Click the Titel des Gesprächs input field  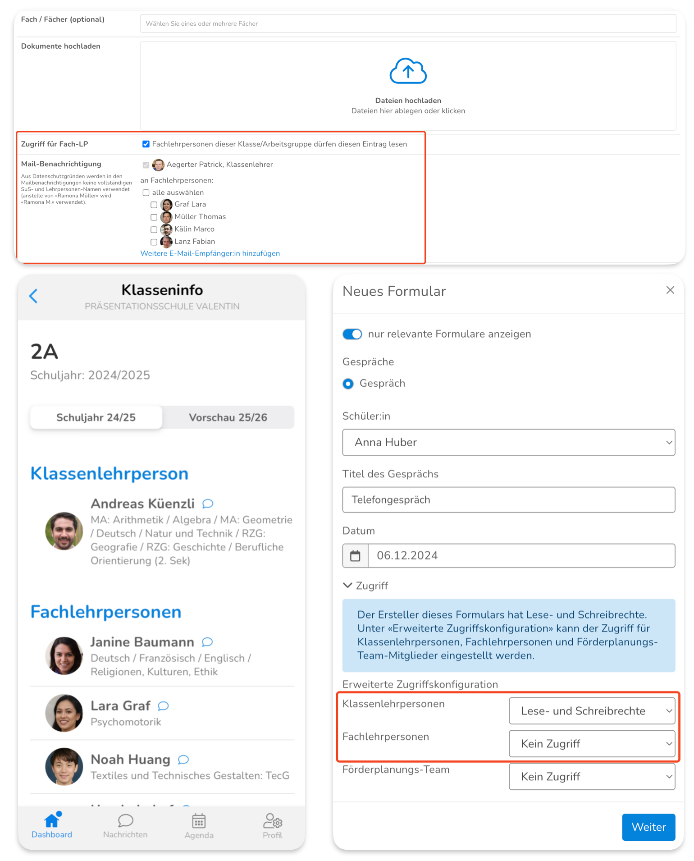509,500
